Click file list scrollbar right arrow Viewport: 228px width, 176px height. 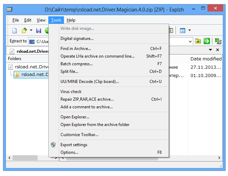[219, 158]
